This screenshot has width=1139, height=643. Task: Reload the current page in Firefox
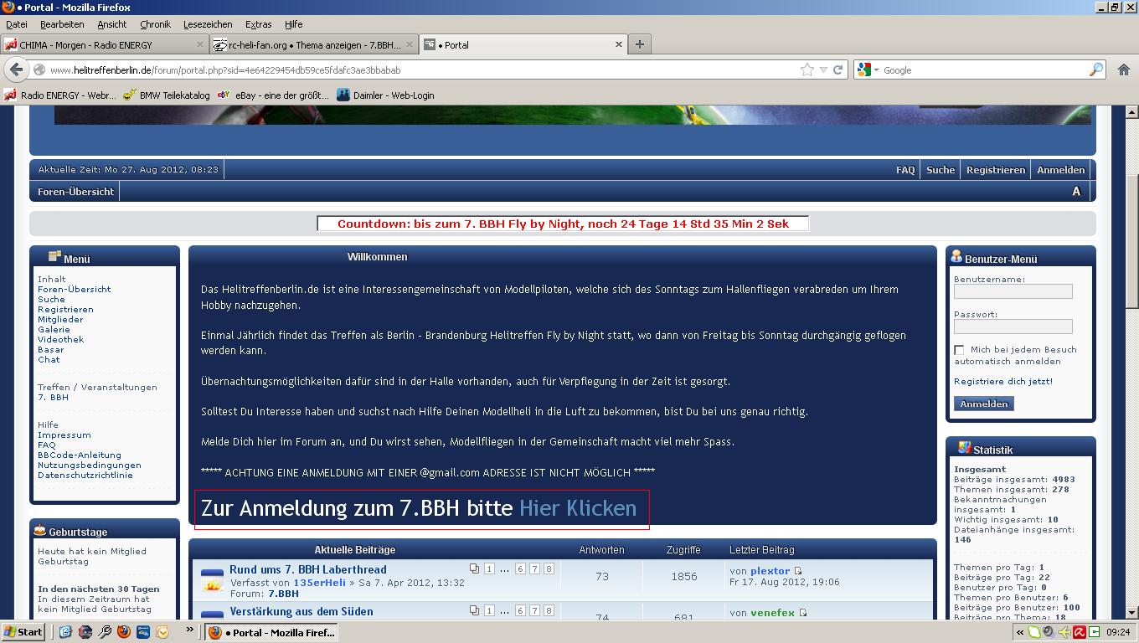pyautogui.click(x=837, y=70)
